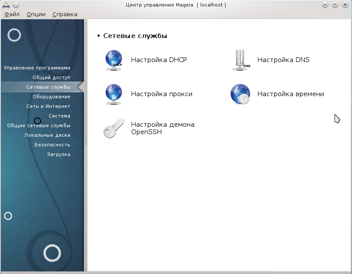The width and height of the screenshot is (352, 274).
Task: Switch to the Общий доступ section
Action: [51, 77]
